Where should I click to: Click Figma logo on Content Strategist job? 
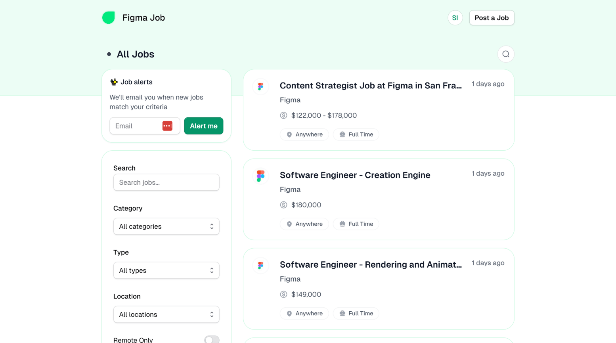tap(260, 86)
